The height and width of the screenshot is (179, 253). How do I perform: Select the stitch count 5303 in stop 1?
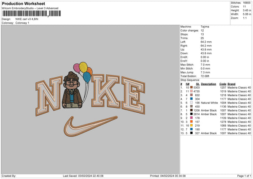196,87
